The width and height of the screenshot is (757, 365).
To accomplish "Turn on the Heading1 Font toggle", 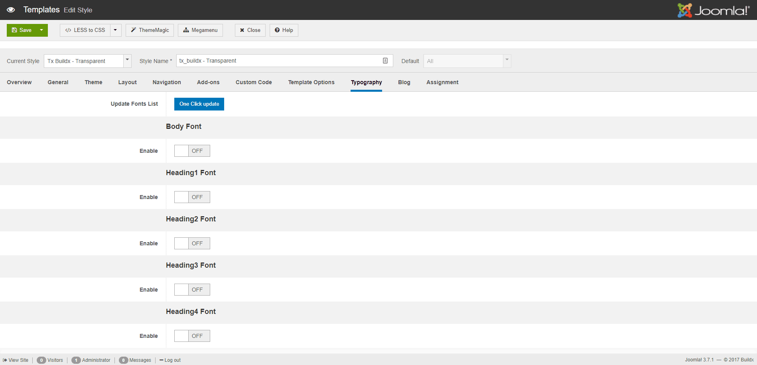I will [x=192, y=197].
